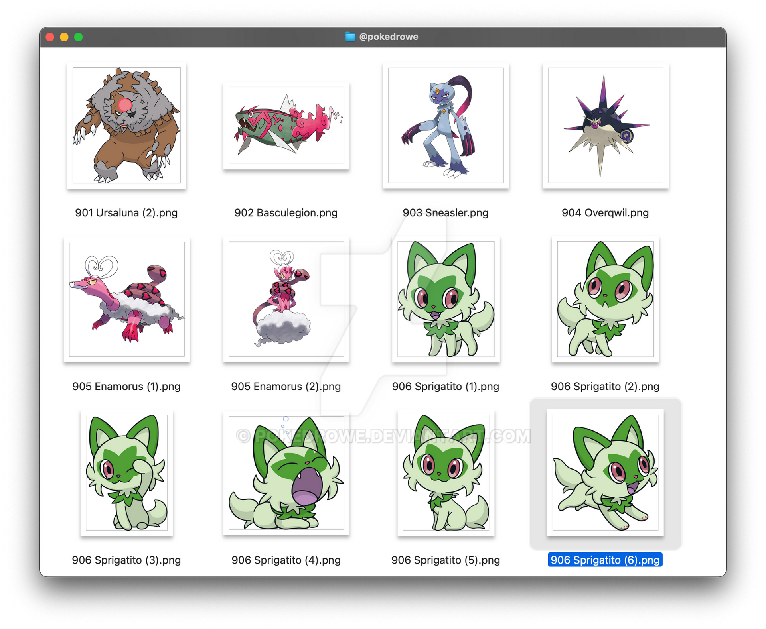Select the 903 Sneasler image thumbnail
The width and height of the screenshot is (766, 629).
click(x=446, y=125)
